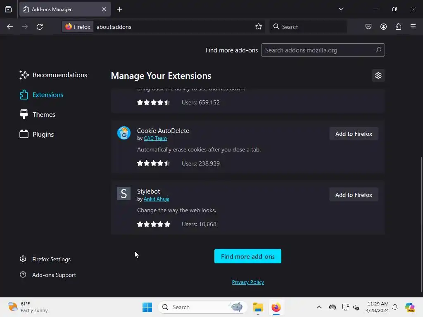Open the Windows Start menu
The height and width of the screenshot is (317, 423).
click(x=147, y=307)
